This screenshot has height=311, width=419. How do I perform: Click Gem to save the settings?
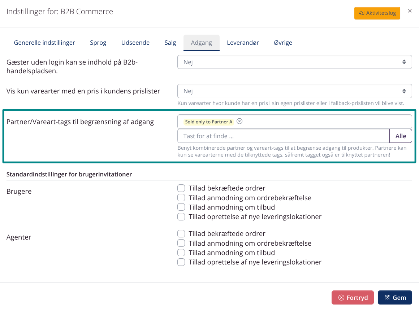395,297
